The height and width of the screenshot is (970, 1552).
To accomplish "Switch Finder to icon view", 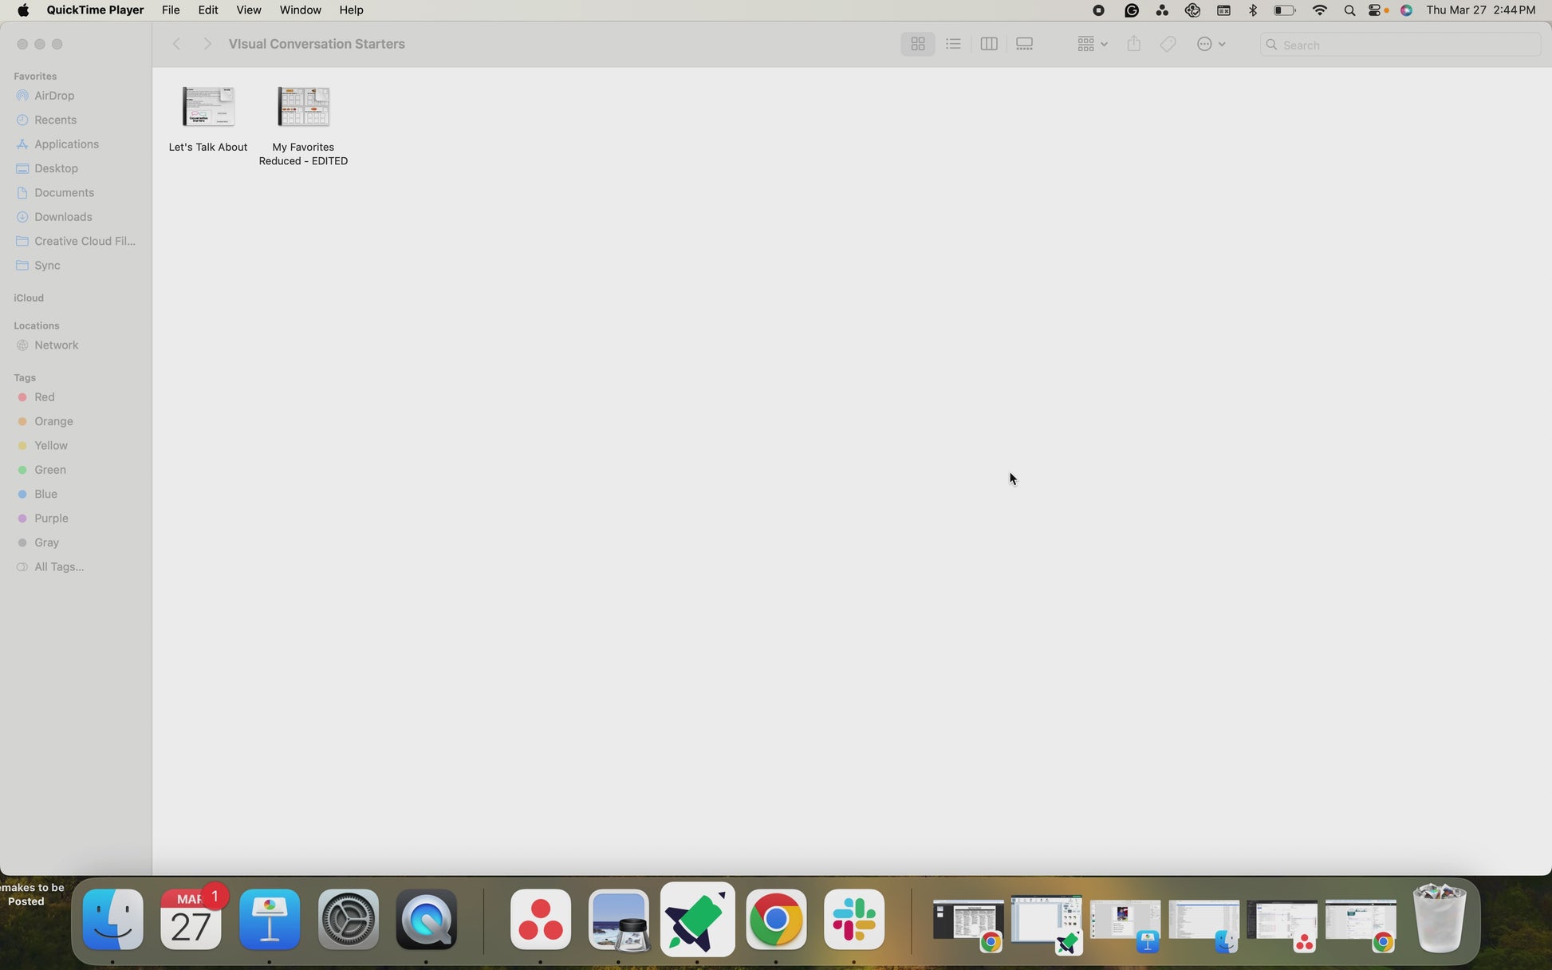I will pyautogui.click(x=917, y=45).
